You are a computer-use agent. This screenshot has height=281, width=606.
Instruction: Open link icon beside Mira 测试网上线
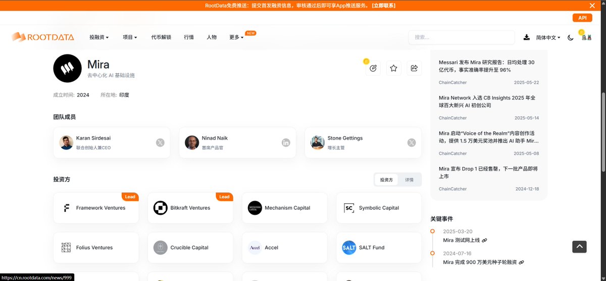point(484,241)
